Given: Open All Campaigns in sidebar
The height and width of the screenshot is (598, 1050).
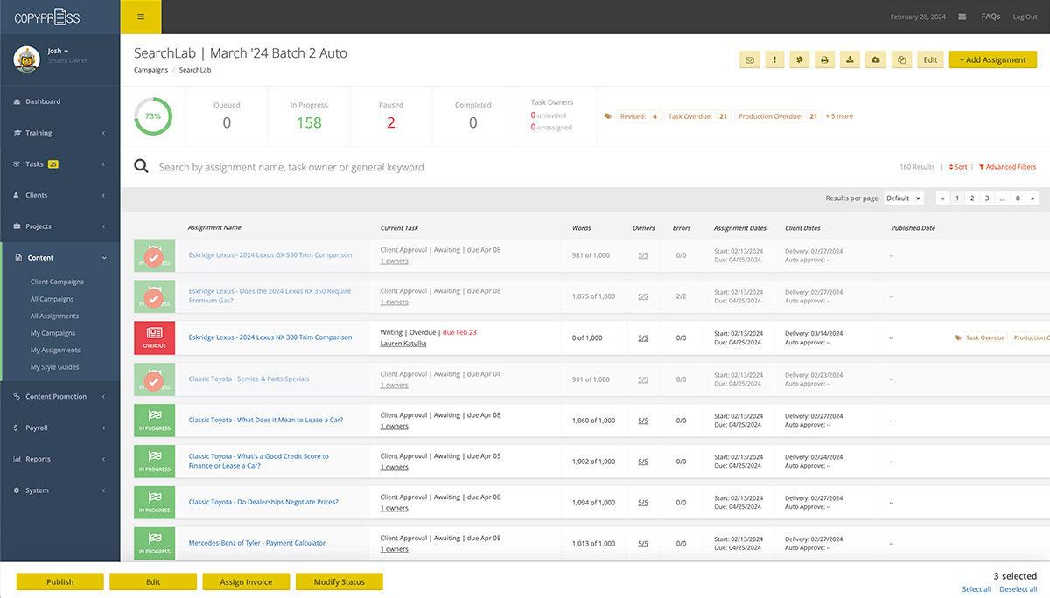Looking at the screenshot, I should [52, 299].
